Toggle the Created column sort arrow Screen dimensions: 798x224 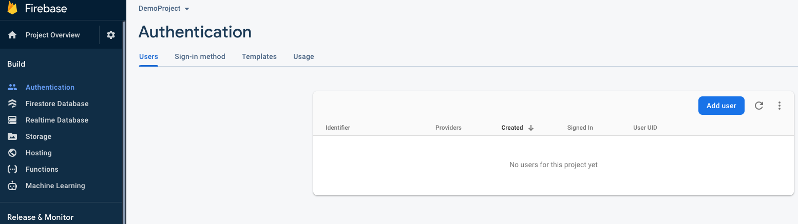point(531,128)
